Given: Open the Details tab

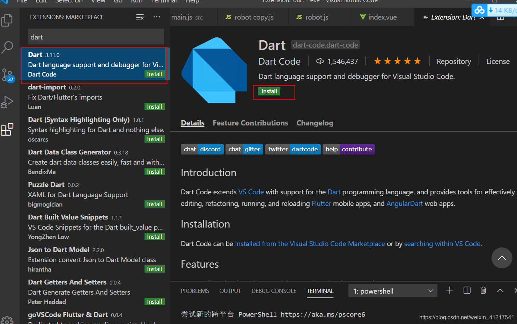Looking at the screenshot, I should click(193, 123).
